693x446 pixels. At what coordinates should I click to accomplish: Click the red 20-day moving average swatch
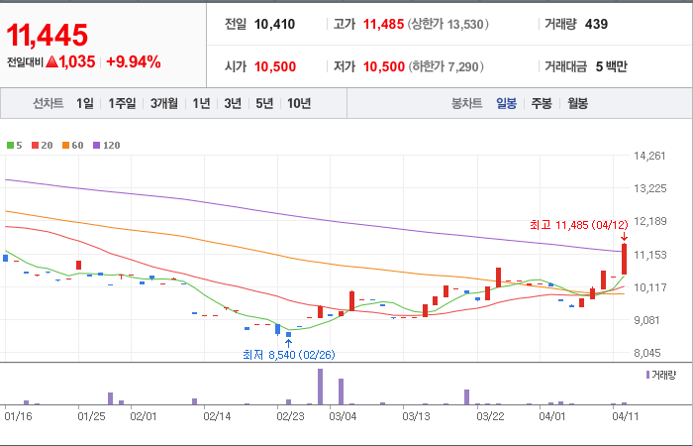(36, 145)
